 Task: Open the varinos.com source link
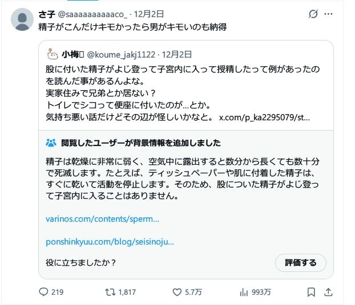102,218
